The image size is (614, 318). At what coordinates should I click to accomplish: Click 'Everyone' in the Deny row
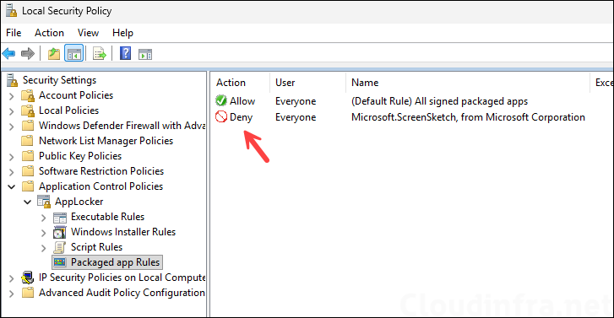[296, 117]
